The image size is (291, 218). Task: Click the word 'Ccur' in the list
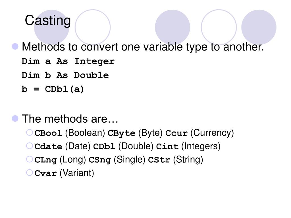click(176, 133)
